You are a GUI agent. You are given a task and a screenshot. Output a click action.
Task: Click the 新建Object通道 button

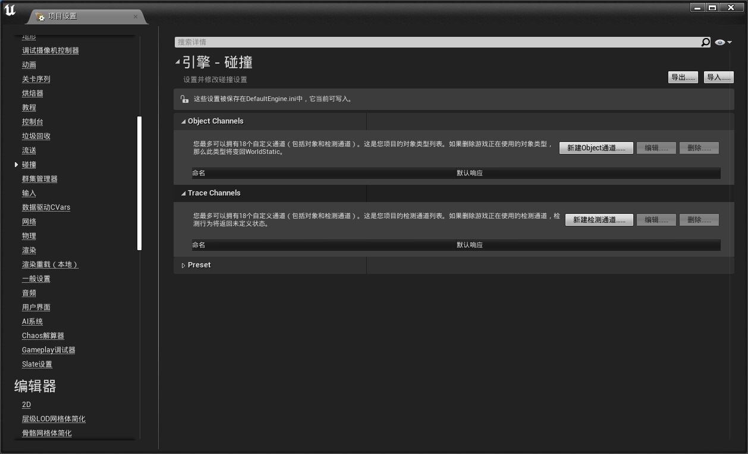coord(596,148)
